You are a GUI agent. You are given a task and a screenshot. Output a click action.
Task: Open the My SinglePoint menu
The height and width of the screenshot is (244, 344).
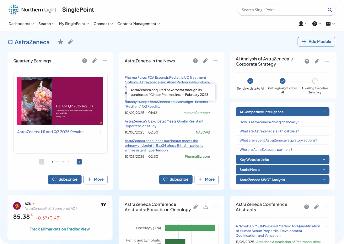[74, 24]
